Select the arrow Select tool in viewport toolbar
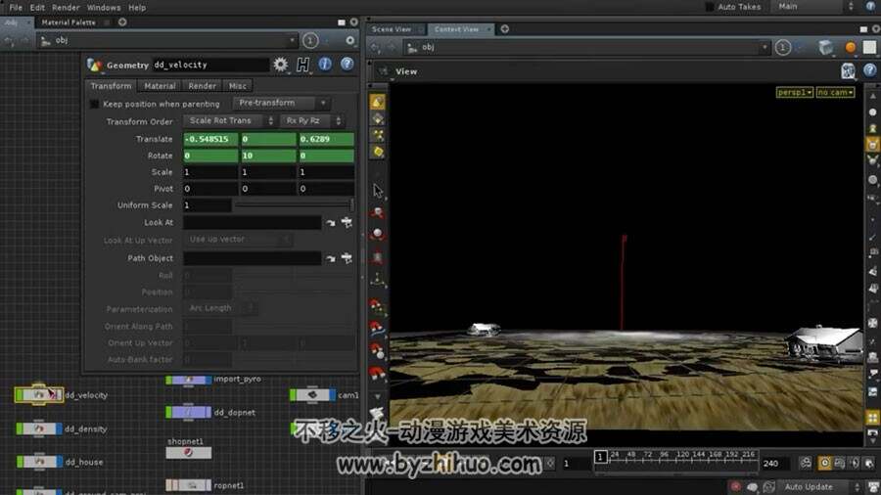 378,191
